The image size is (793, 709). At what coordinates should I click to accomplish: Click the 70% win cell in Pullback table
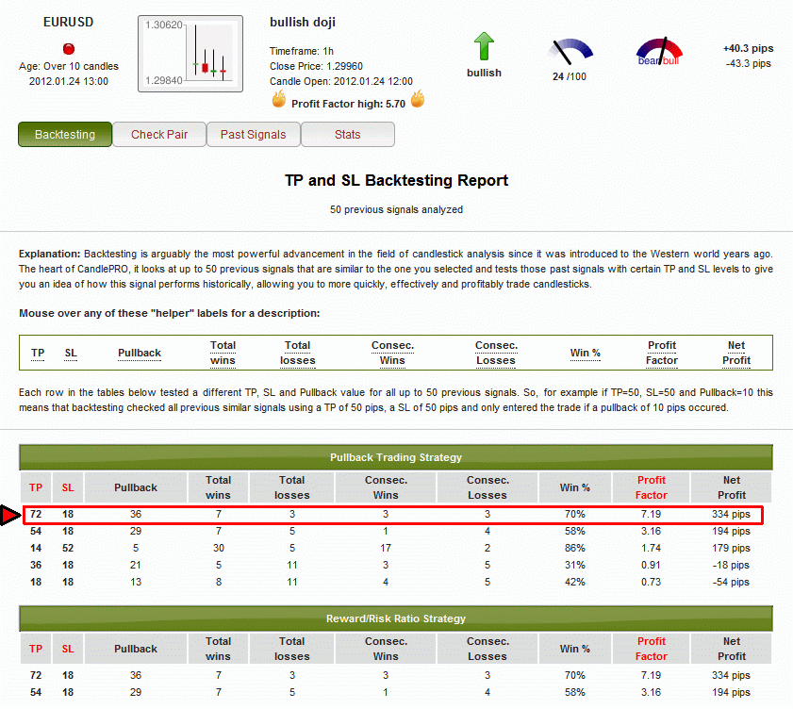click(x=575, y=514)
